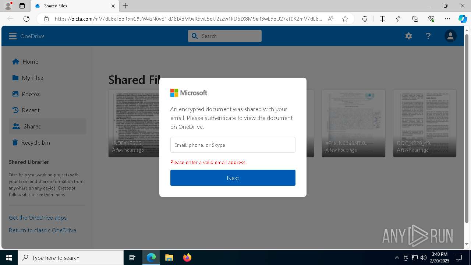Open Task View on the taskbar
The width and height of the screenshot is (471, 265).
click(132, 258)
